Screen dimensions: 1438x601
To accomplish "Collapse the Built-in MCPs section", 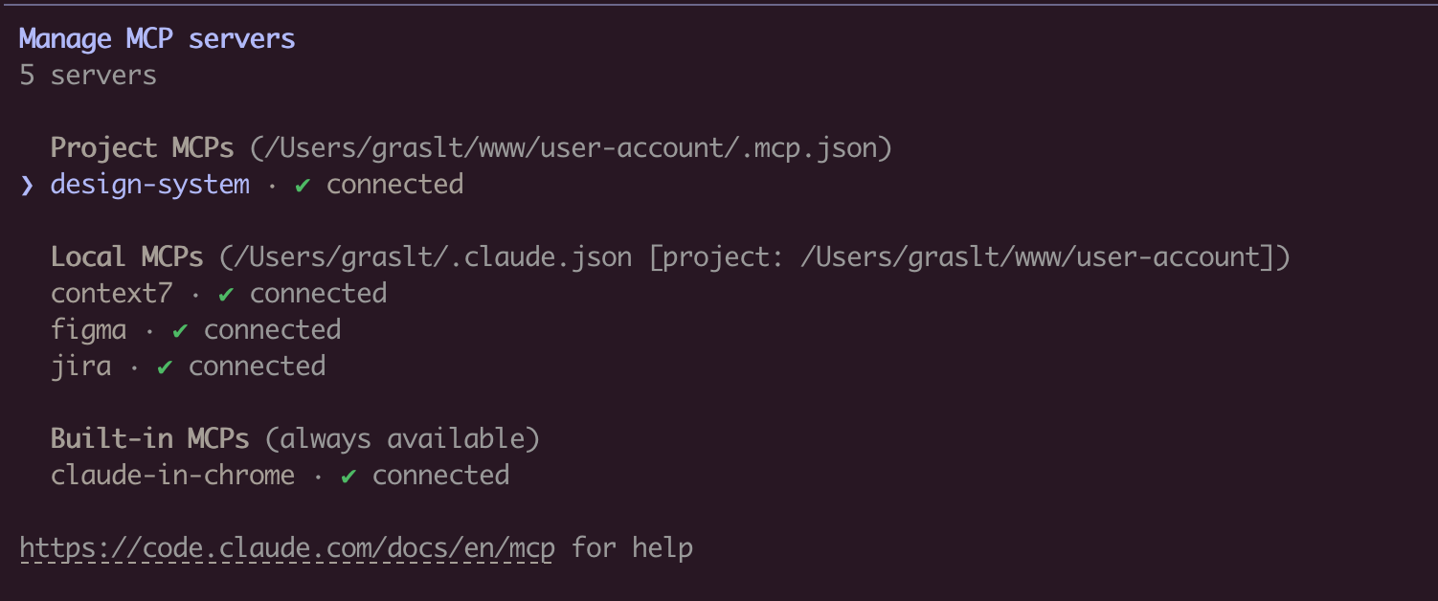I will click(x=149, y=439).
